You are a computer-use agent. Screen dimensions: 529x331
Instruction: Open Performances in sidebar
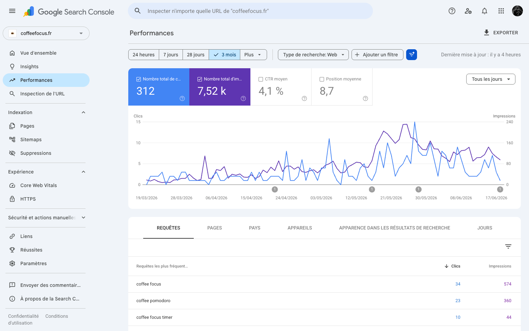pos(46,80)
